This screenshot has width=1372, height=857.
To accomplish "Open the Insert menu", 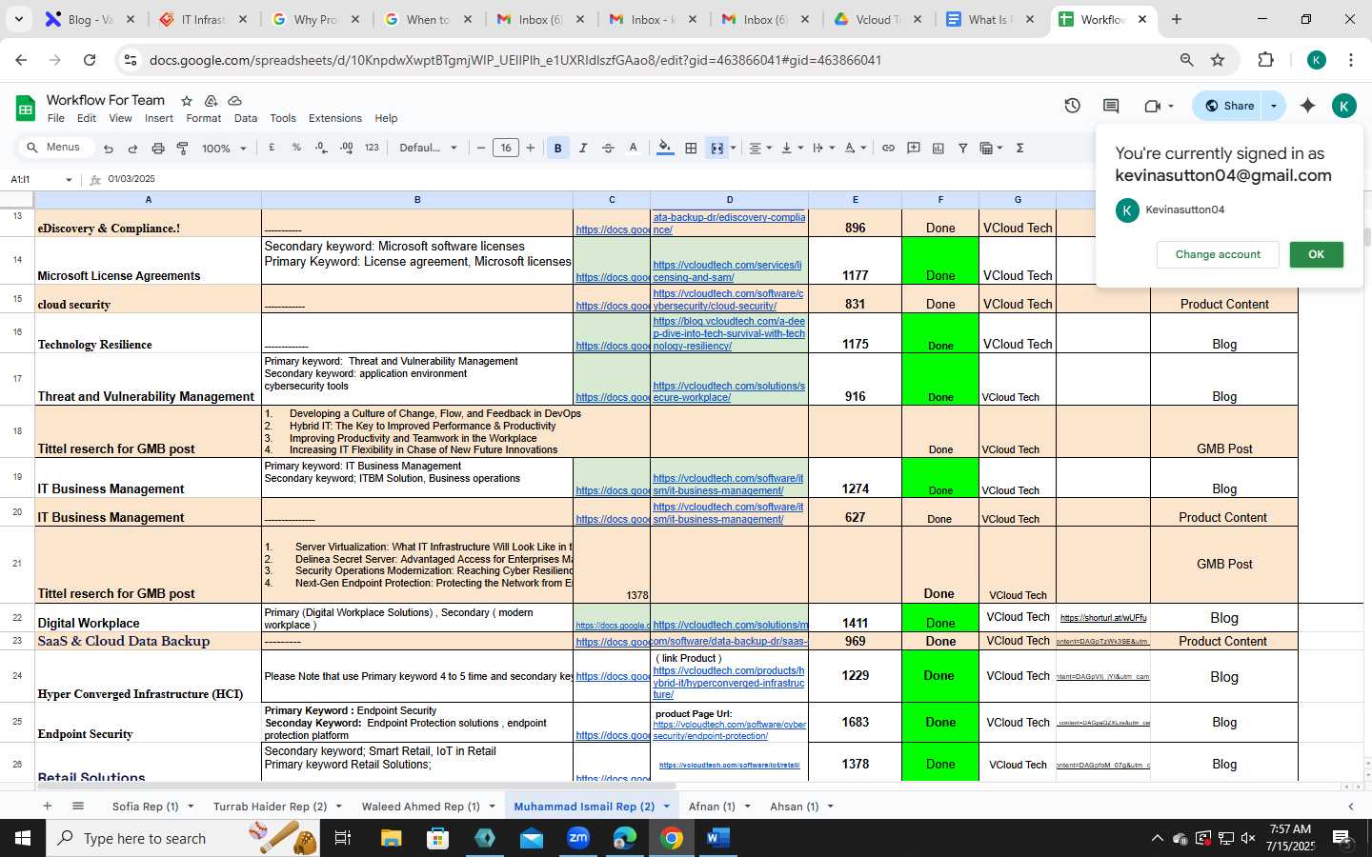I will (x=159, y=118).
